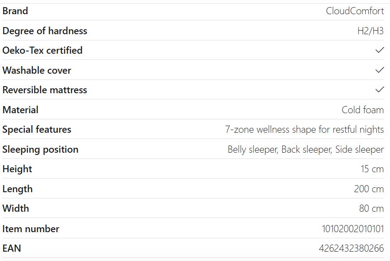Click the Oeko-Tex certified checkmark icon
390x261 pixels.
tap(379, 50)
